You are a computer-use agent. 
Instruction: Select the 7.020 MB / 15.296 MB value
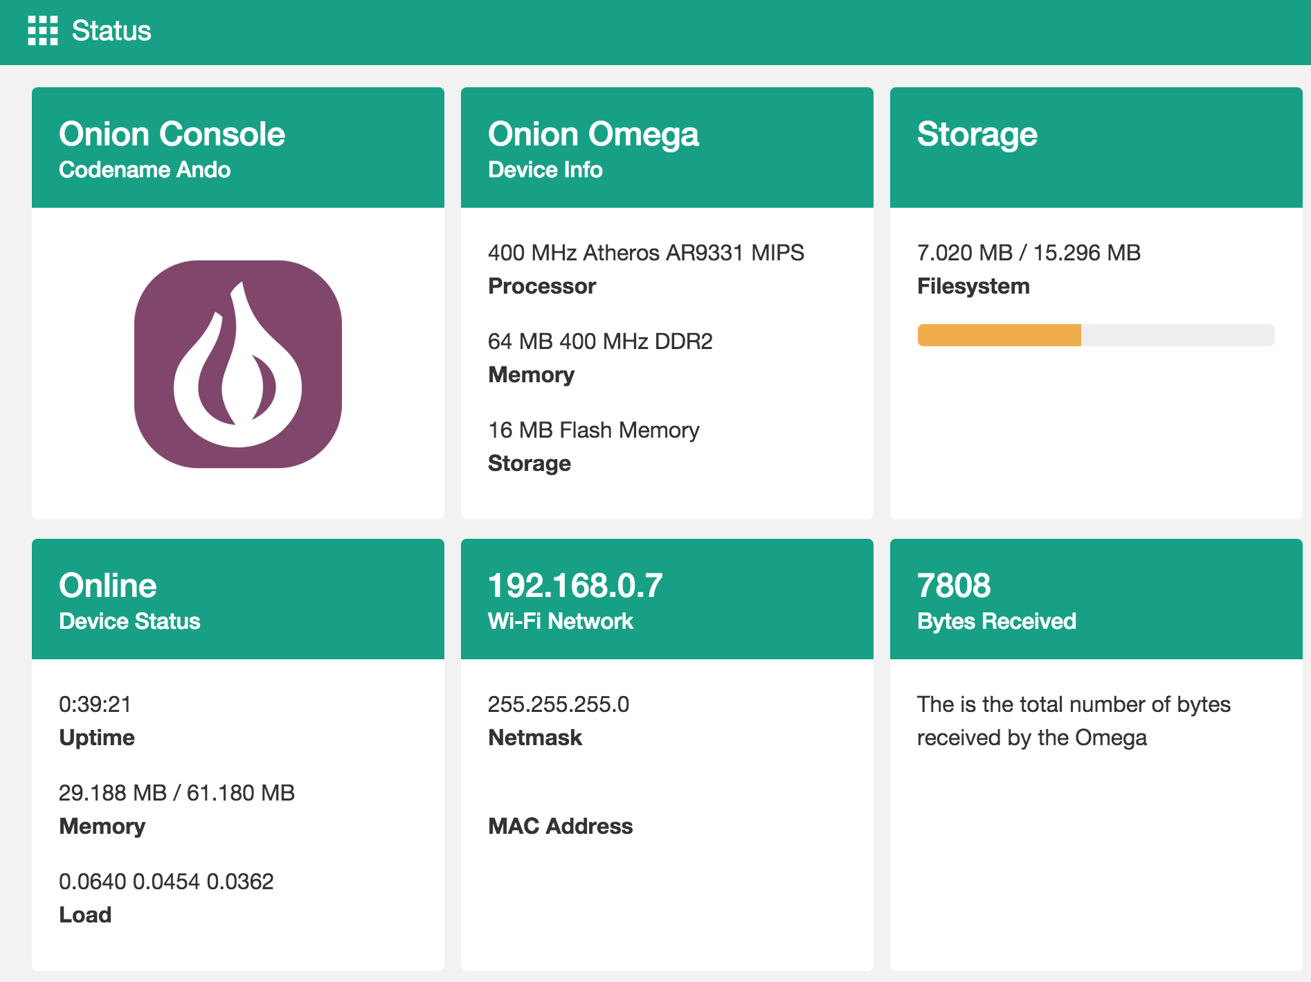point(1029,253)
